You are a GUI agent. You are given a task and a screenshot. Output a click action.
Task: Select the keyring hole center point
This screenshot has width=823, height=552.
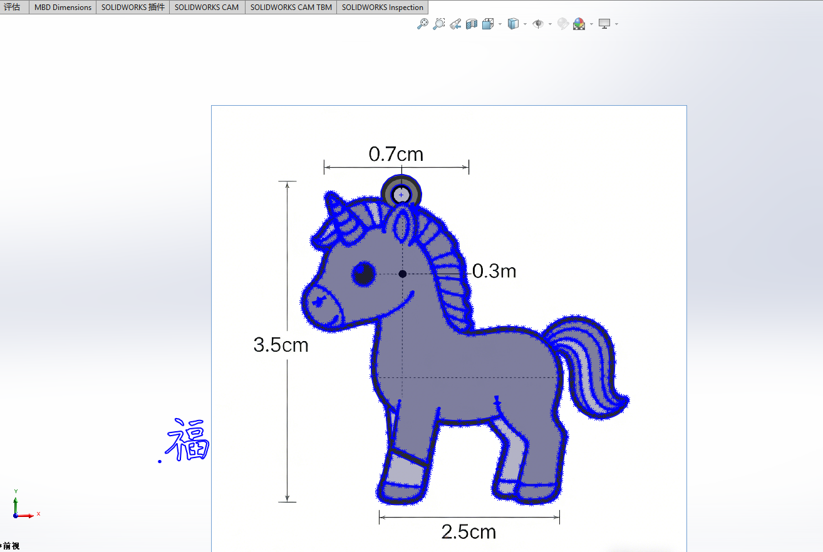401,195
